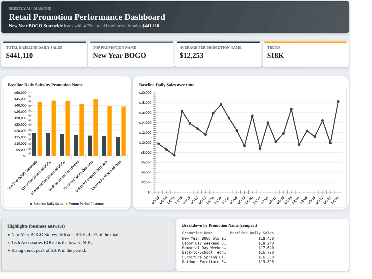Select the Memorial Day Weeken… table row
Image resolution: width=372 pixels, height=279 pixels.
[228, 248]
